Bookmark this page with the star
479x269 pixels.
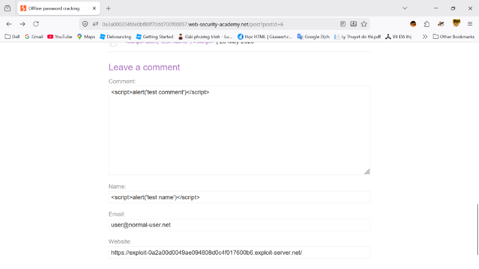point(364,24)
